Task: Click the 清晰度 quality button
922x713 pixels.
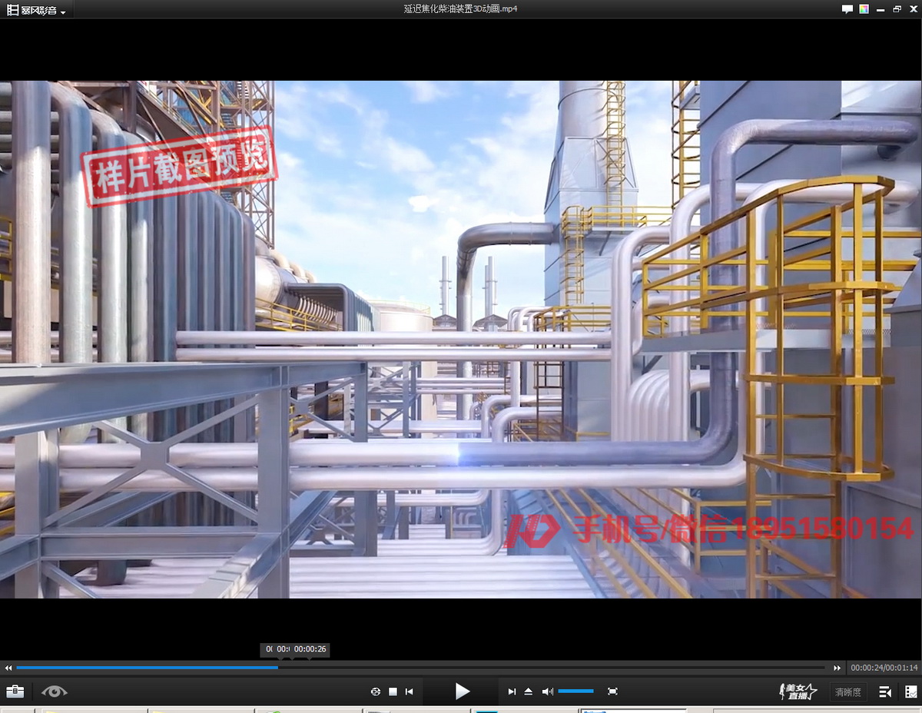Action: pyautogui.click(x=847, y=692)
